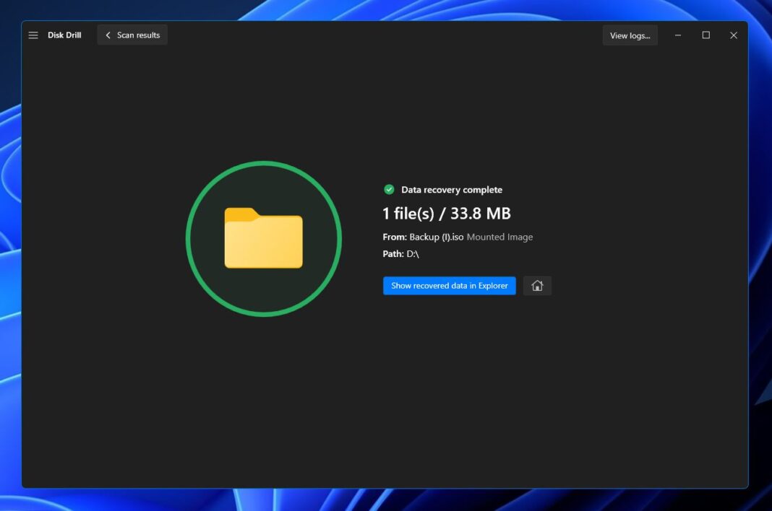
Task: Click the Path: label in recovery details
Action: pos(394,253)
